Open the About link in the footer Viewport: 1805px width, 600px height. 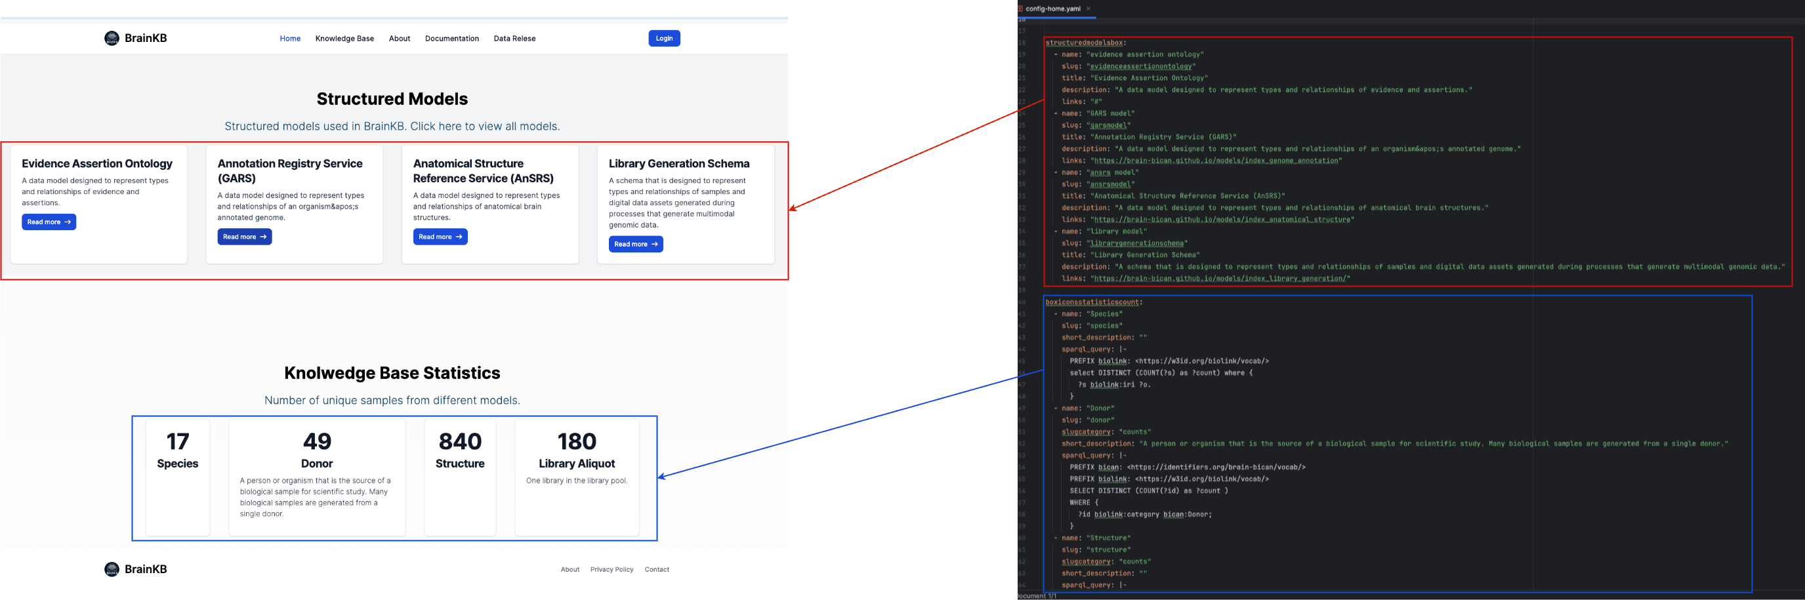tap(570, 570)
